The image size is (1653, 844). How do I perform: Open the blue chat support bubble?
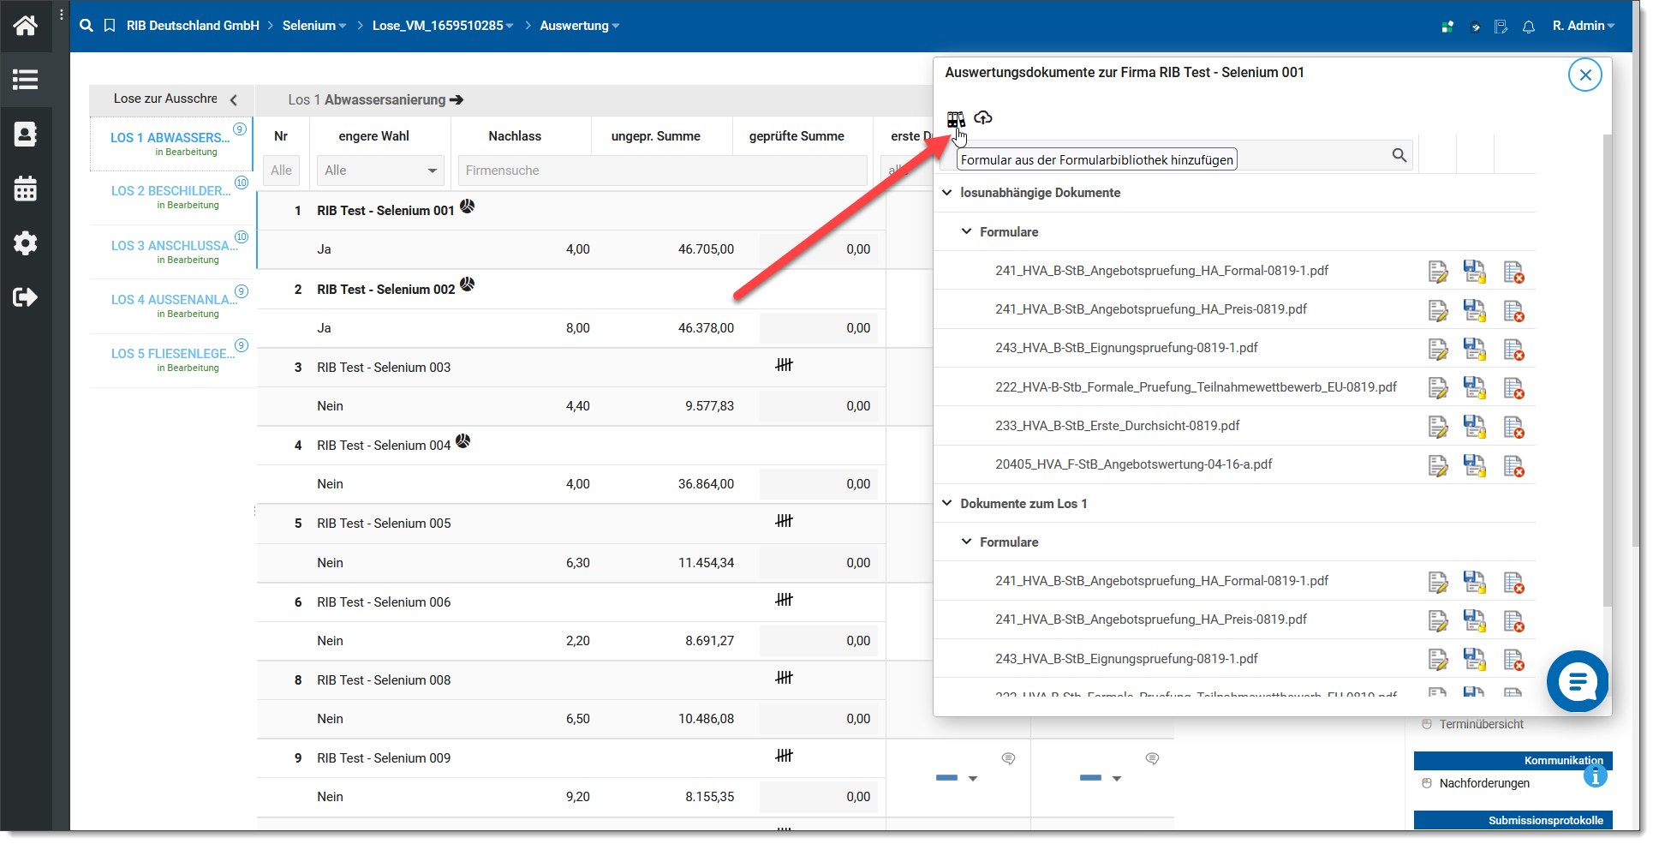click(x=1577, y=681)
